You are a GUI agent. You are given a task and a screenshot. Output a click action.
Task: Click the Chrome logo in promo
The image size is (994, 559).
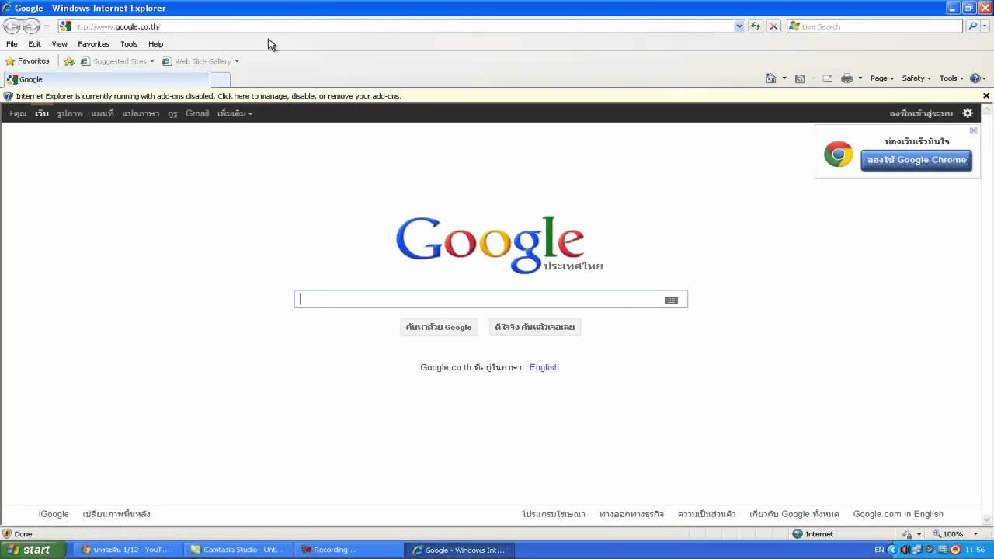[839, 154]
